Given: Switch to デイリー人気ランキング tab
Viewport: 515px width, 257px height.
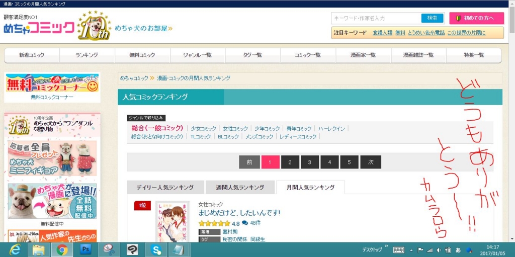Looking at the screenshot, I should 165,187.
